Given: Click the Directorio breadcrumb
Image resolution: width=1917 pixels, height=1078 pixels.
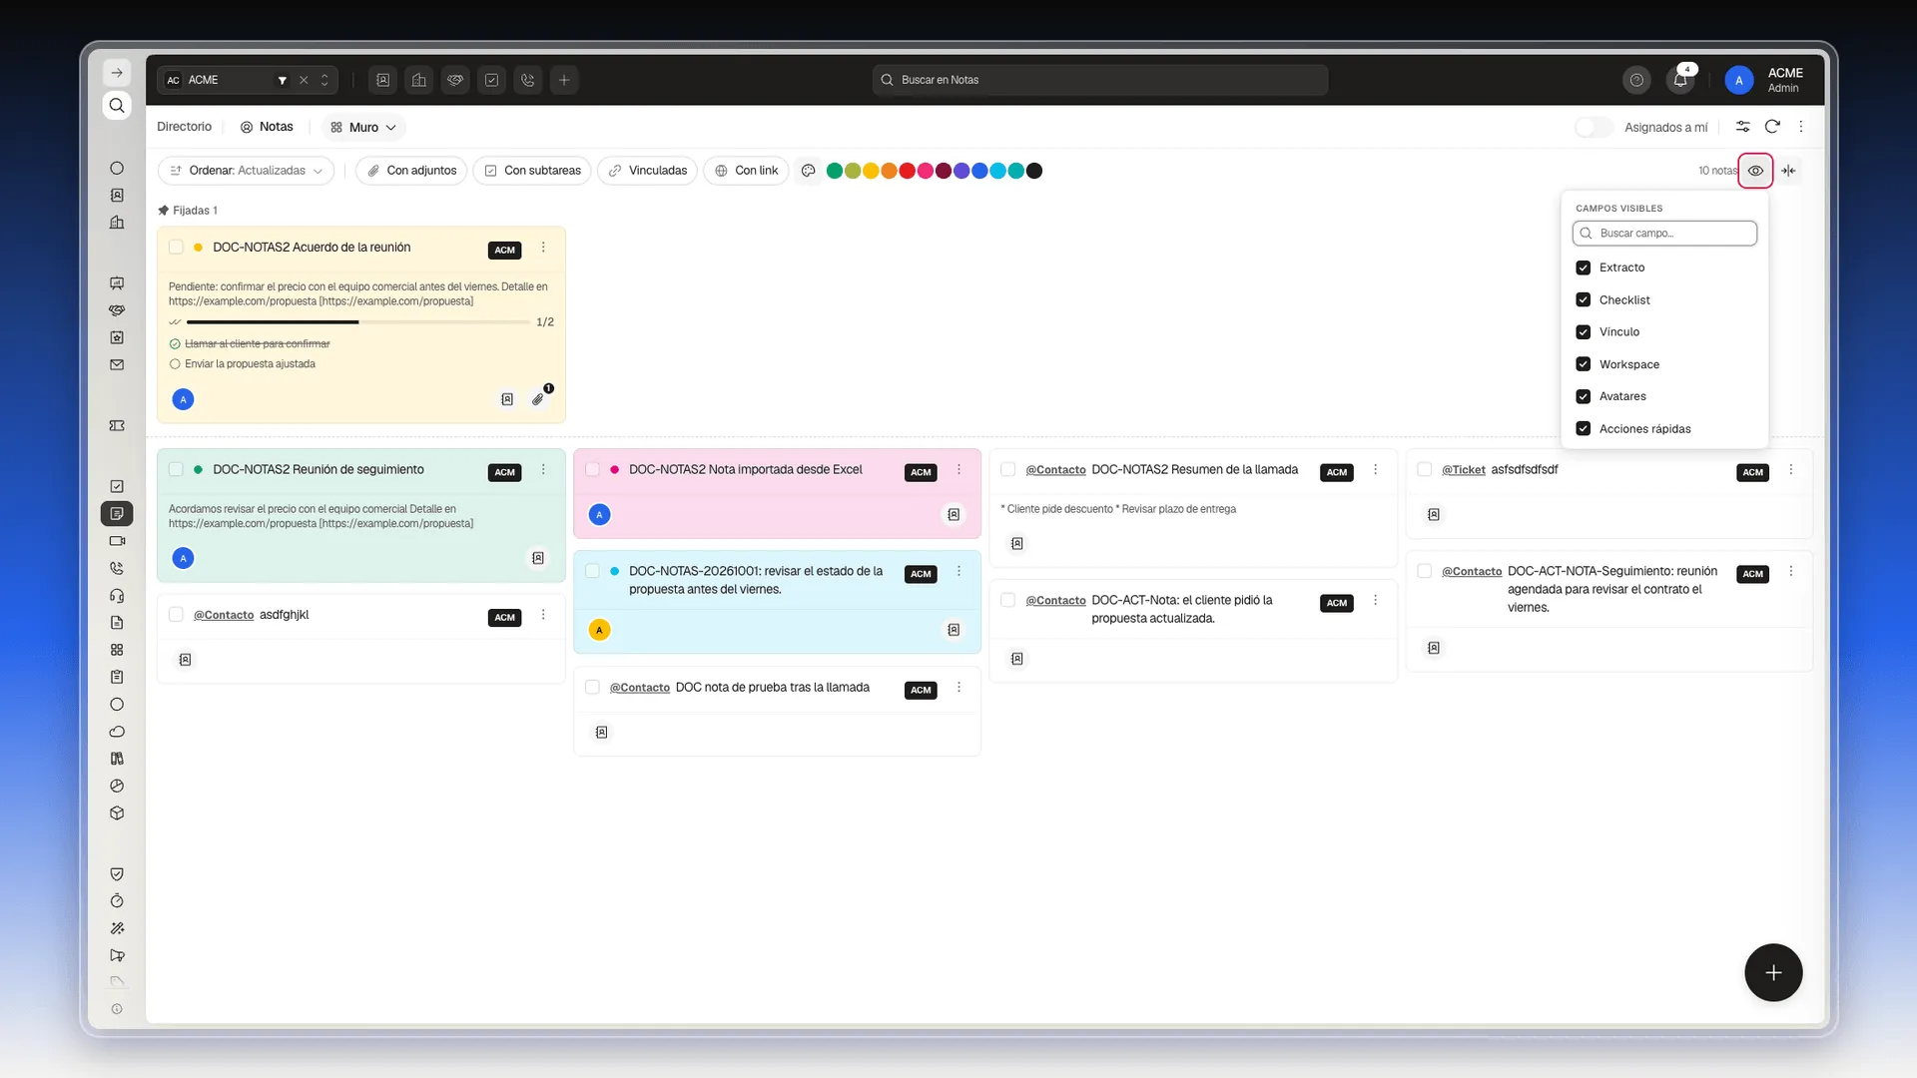Looking at the screenshot, I should pos(184,127).
